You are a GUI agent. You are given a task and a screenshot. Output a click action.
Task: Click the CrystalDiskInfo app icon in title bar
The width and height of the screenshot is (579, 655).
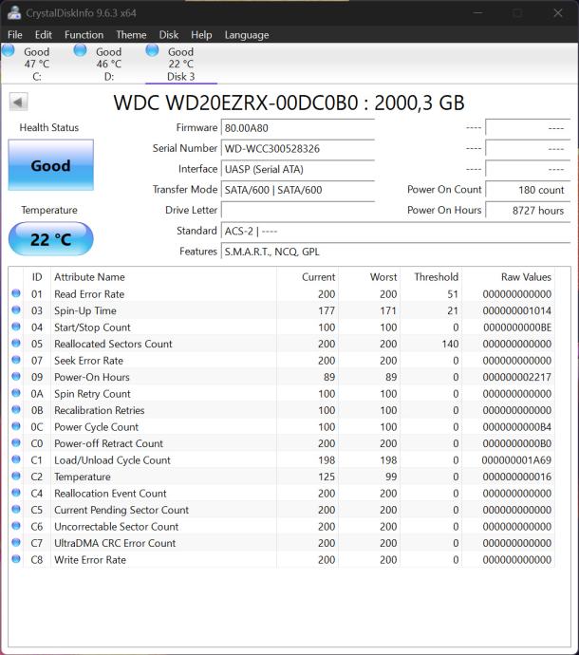pos(14,12)
